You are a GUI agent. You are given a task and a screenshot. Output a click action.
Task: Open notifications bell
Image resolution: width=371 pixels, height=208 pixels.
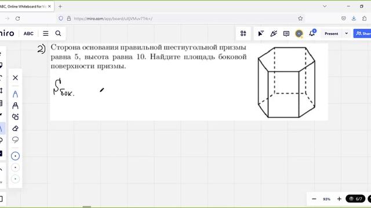(x=312, y=34)
